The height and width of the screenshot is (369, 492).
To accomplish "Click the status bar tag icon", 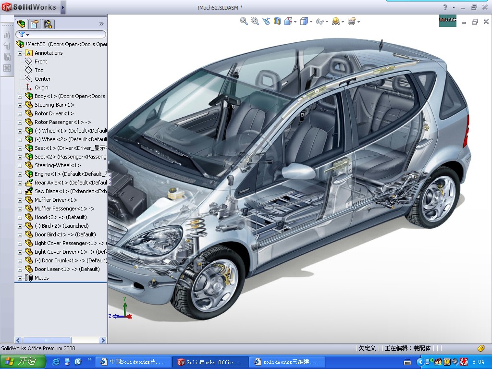I will 480,348.
